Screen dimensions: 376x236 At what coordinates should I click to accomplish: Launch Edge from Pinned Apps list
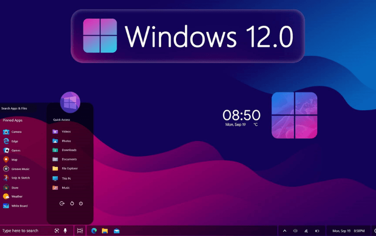(x=11, y=141)
